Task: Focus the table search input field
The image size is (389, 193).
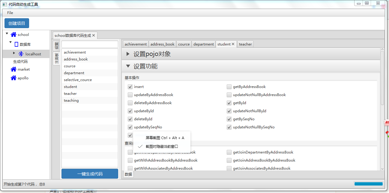Action: point(90,44)
